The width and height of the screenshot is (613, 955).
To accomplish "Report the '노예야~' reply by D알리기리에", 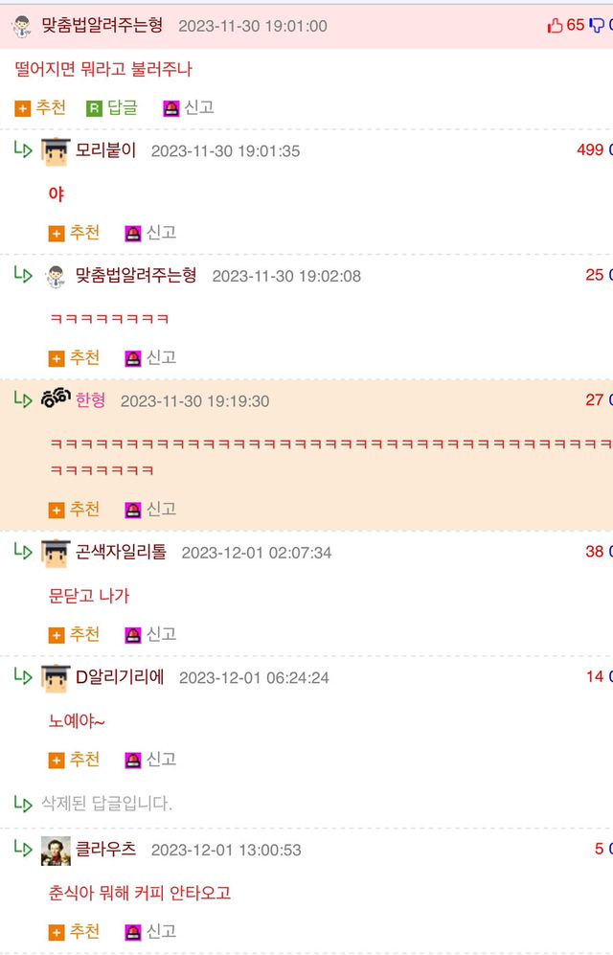I will [x=150, y=760].
